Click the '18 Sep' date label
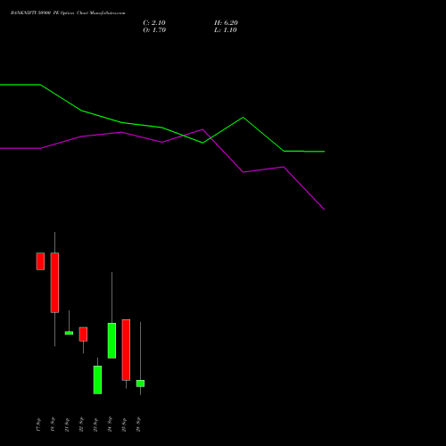446x446 pixels. point(53,425)
